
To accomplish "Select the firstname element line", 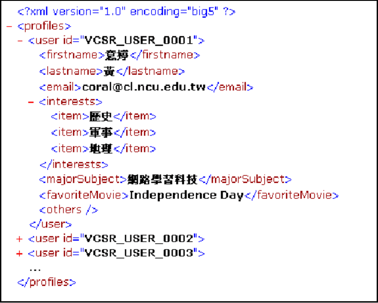I will tap(120, 55).
